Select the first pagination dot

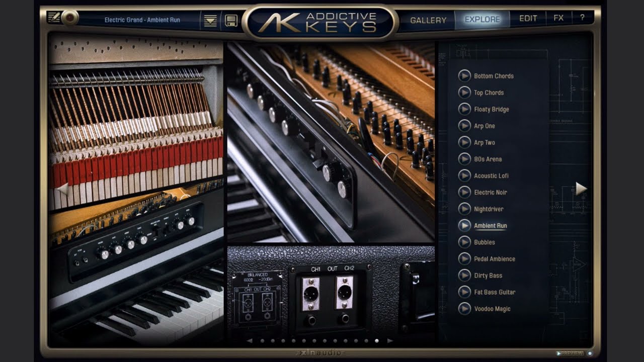pos(262,341)
